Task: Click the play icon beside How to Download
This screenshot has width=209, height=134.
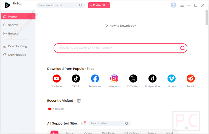Action: pos(107,26)
